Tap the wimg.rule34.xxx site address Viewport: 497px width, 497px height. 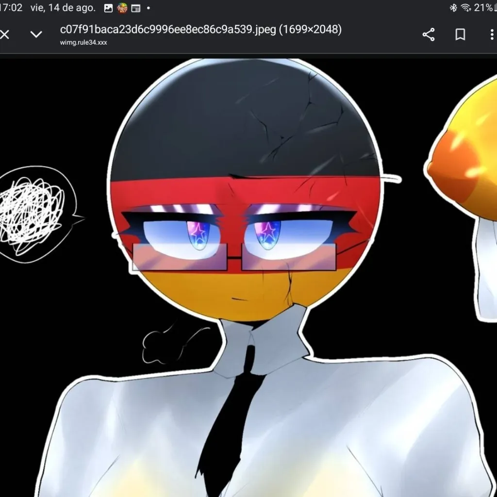click(83, 43)
